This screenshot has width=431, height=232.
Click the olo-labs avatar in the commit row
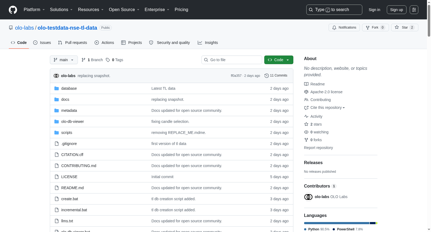56,76
